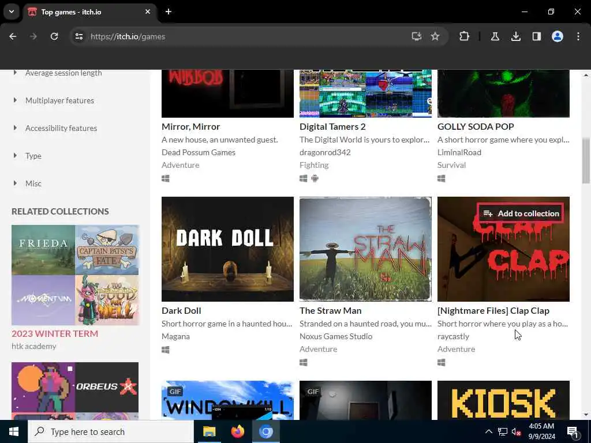The image size is (591, 443).
Task: Open the Chrome three-dot menu
Action: click(578, 36)
